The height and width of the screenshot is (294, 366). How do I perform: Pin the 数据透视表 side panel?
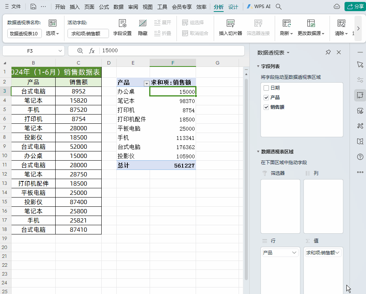click(x=328, y=52)
